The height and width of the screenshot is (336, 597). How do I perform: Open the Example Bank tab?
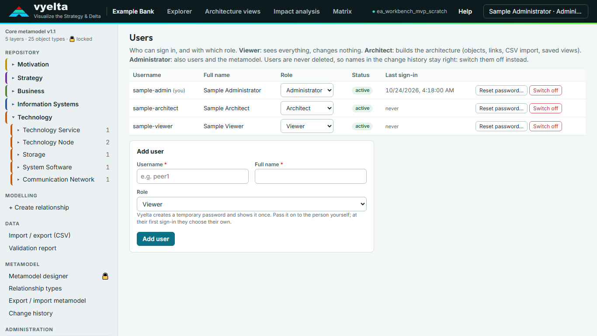click(x=133, y=11)
